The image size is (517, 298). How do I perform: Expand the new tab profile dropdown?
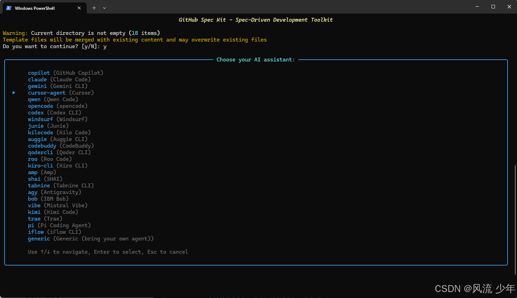click(104, 8)
